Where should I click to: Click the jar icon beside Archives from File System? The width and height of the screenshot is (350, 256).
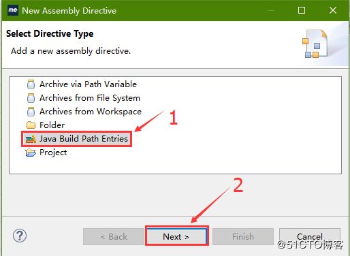[31, 98]
